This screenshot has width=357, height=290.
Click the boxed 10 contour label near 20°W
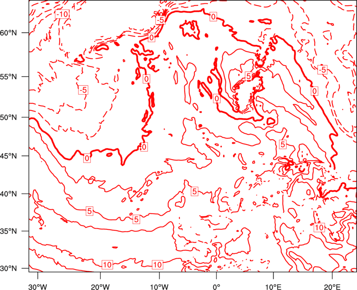107,265
